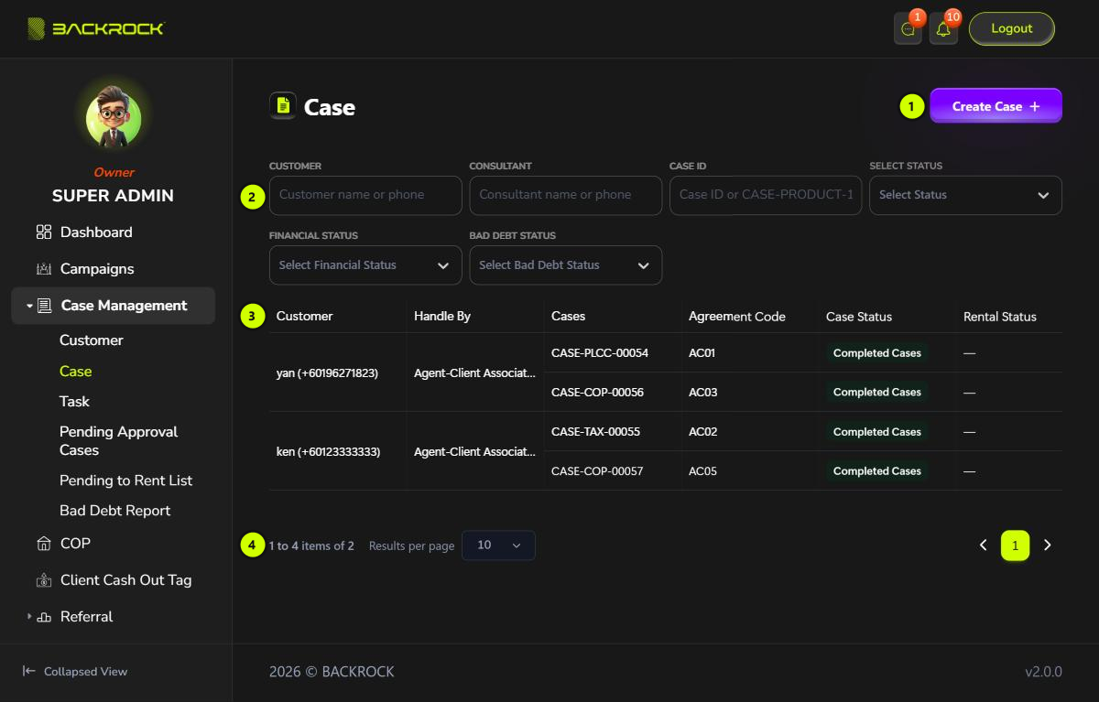The image size is (1099, 702).
Task: Focus the Customer name or phone field
Action: tap(365, 195)
